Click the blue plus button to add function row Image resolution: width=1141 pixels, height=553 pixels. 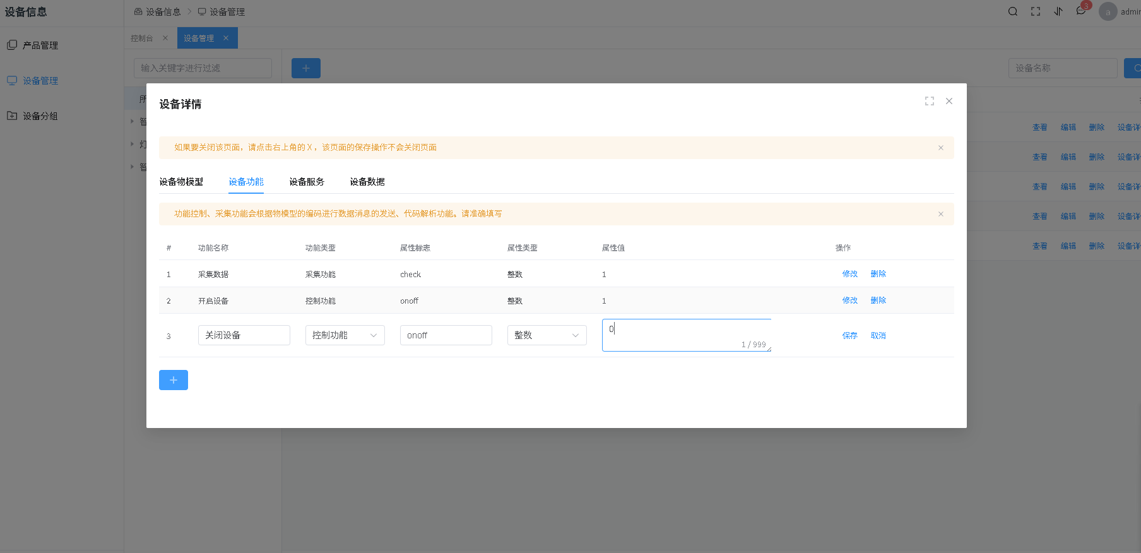point(174,380)
